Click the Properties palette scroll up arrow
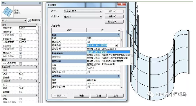The height and width of the screenshot is (106, 196). 40,25
